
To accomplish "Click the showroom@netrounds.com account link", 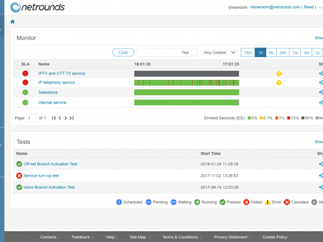I will (x=283, y=7).
